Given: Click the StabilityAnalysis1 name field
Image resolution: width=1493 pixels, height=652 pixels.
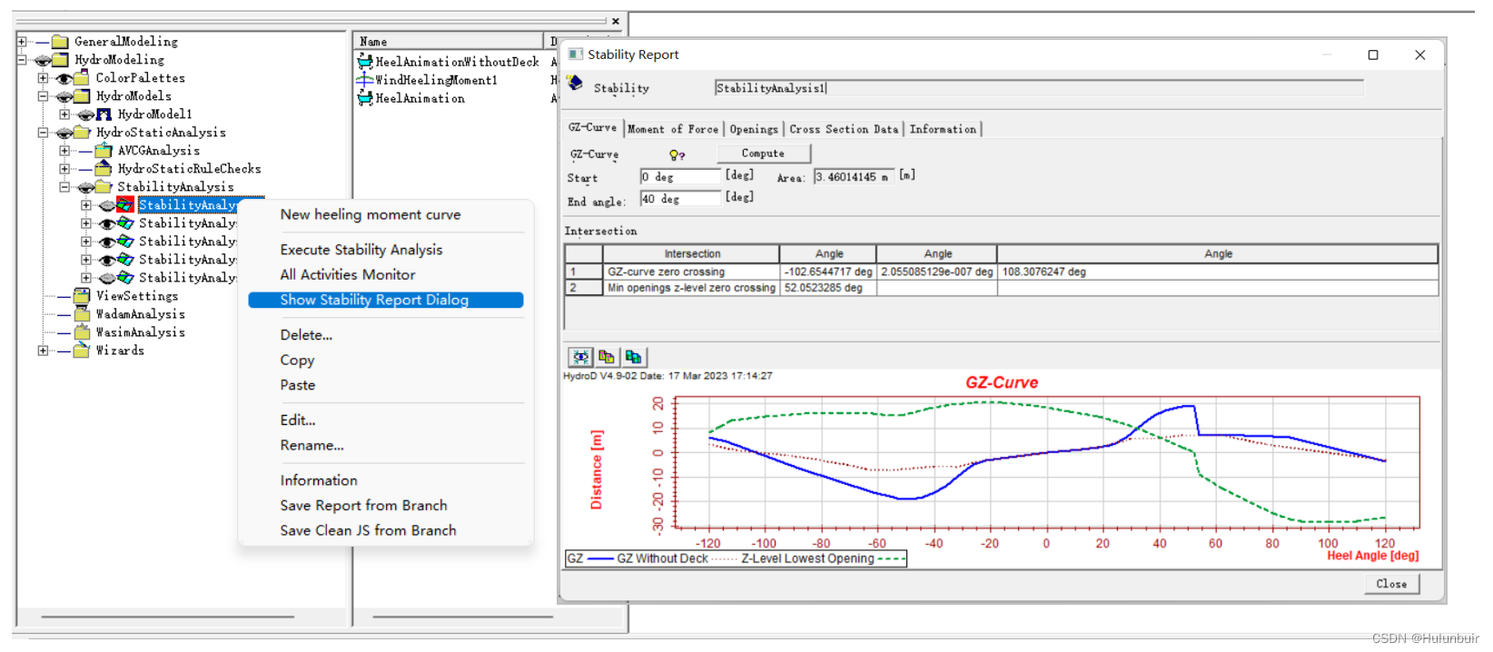Looking at the screenshot, I should [1039, 88].
